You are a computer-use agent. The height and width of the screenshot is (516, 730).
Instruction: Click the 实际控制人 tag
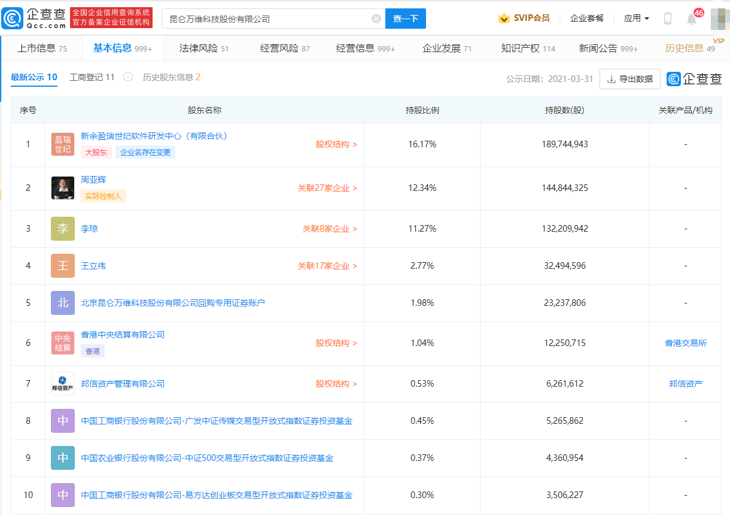104,196
